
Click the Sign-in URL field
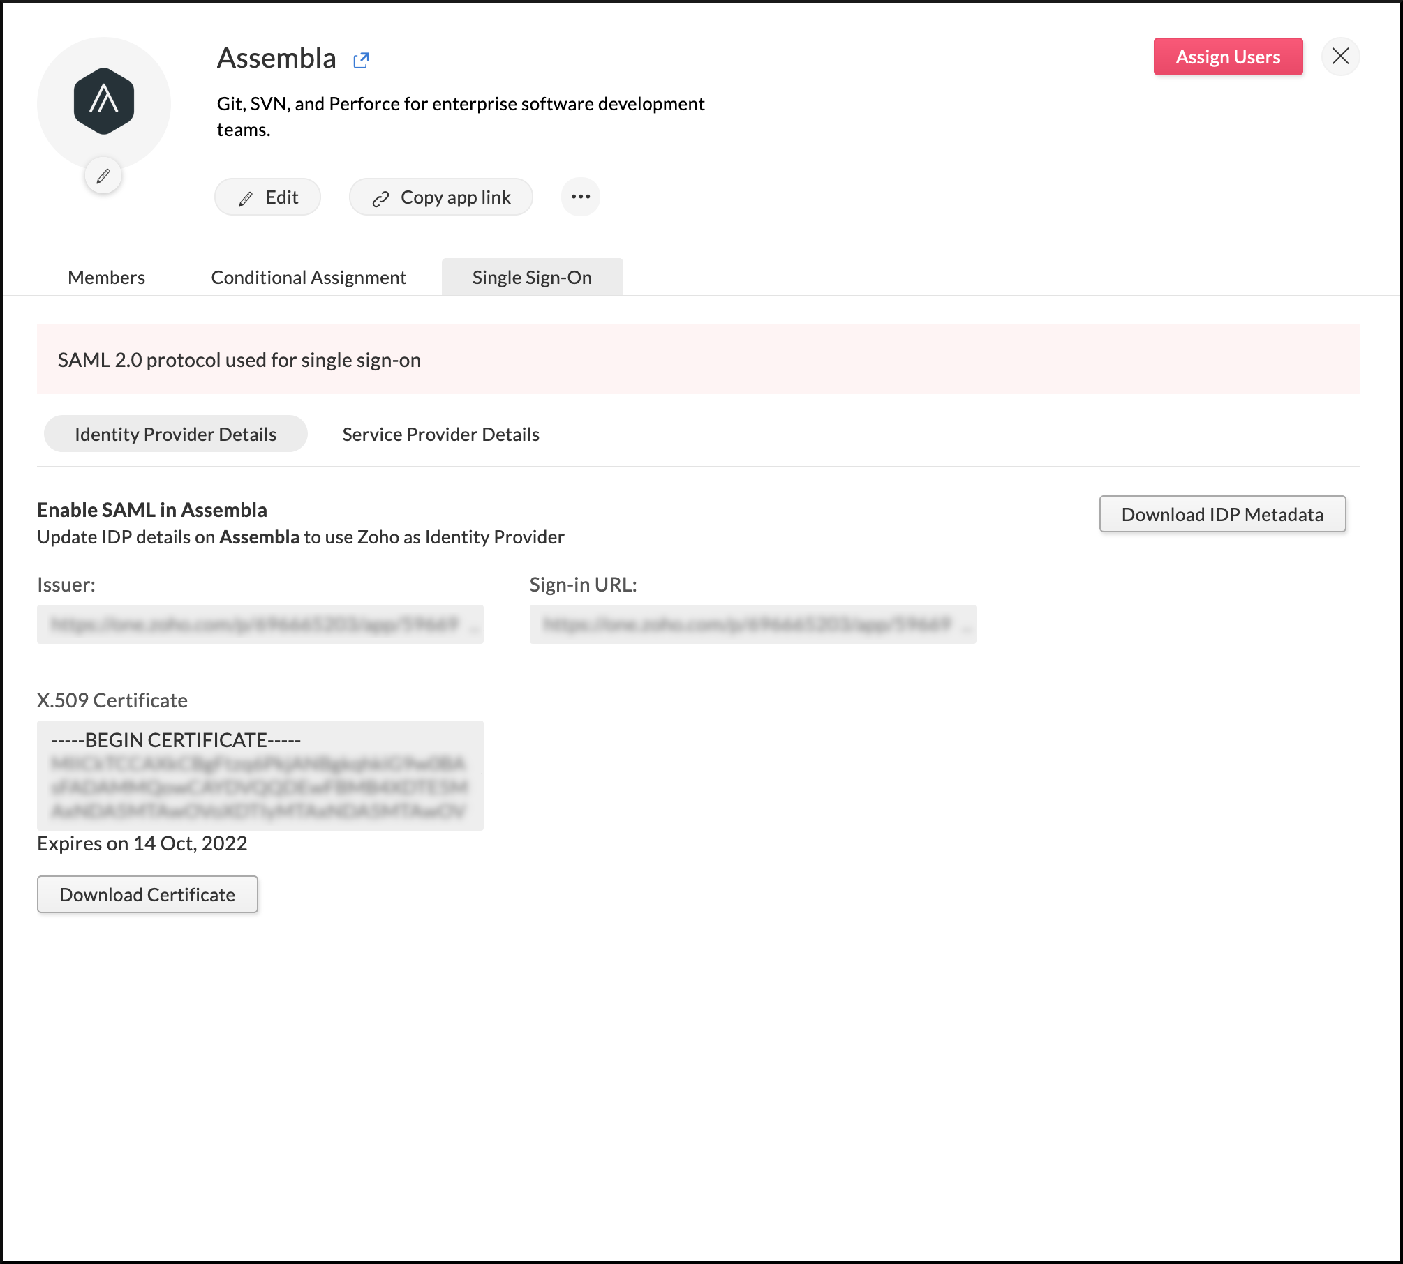pos(752,624)
